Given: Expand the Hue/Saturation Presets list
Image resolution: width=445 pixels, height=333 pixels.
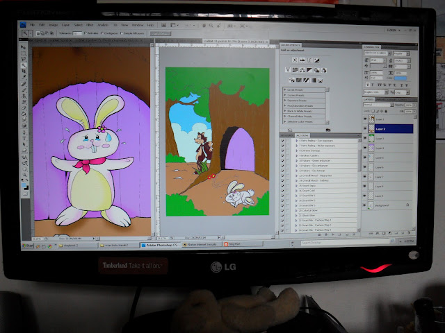Looking at the screenshot, I should tap(285, 105).
